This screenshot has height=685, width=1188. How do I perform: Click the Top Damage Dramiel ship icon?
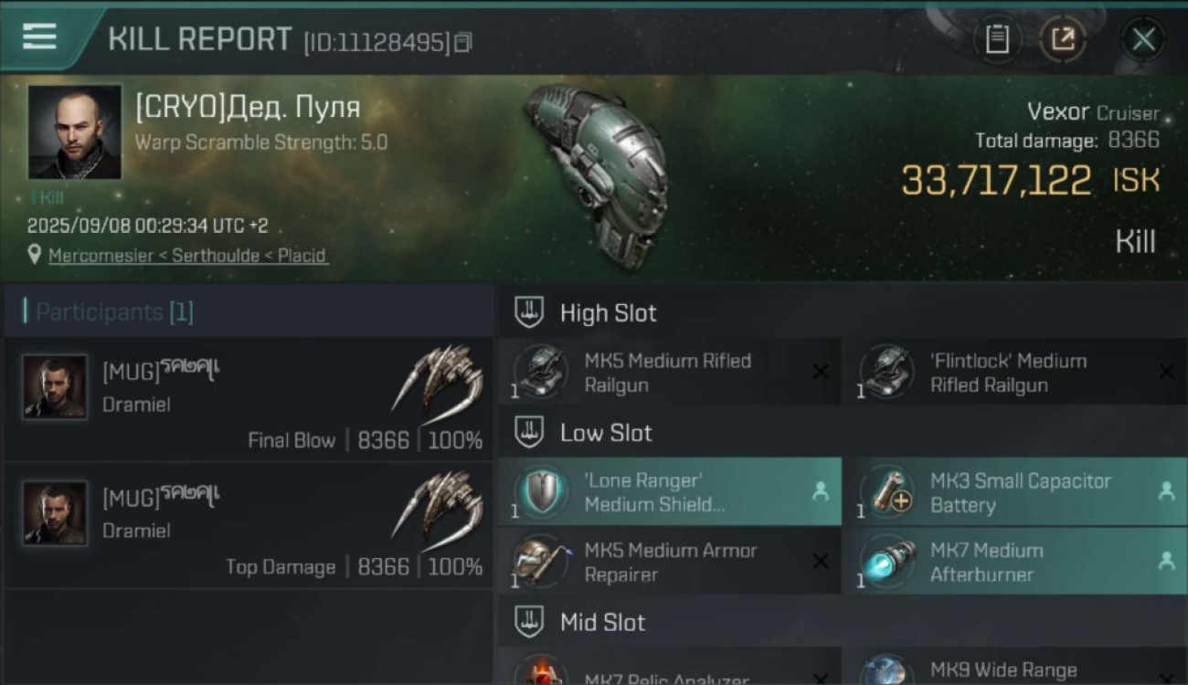pos(439,509)
